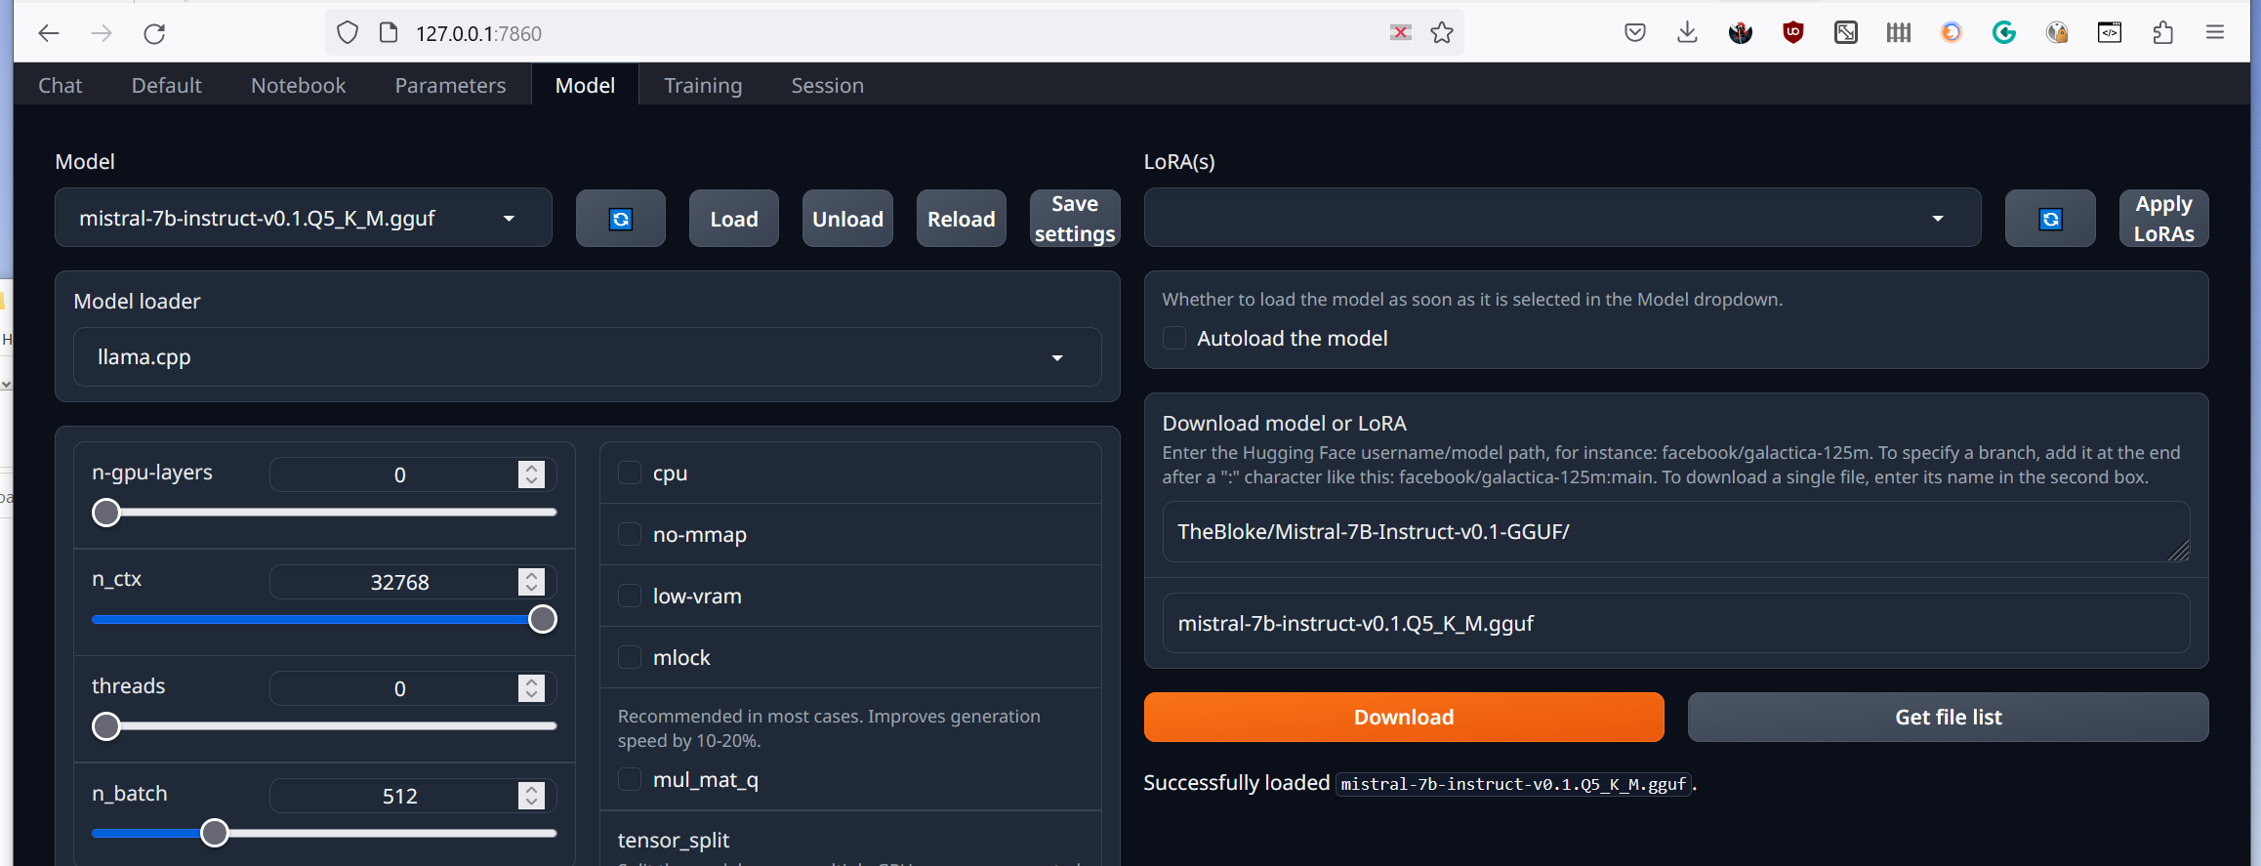Click the developer code window icon
Viewport: 2261px width, 866px height.
coord(2110,33)
